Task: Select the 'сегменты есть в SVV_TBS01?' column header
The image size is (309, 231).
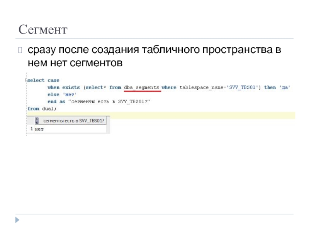Action: click(x=70, y=121)
